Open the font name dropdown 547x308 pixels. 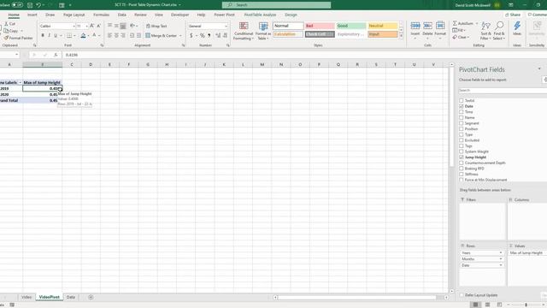pos(74,27)
